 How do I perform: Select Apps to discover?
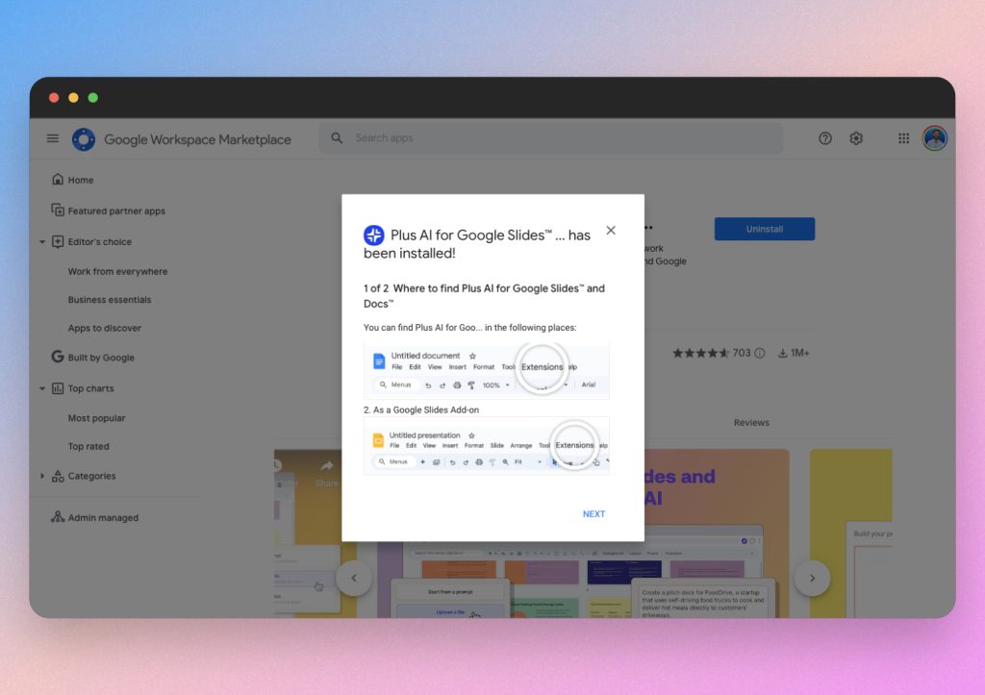tap(104, 328)
